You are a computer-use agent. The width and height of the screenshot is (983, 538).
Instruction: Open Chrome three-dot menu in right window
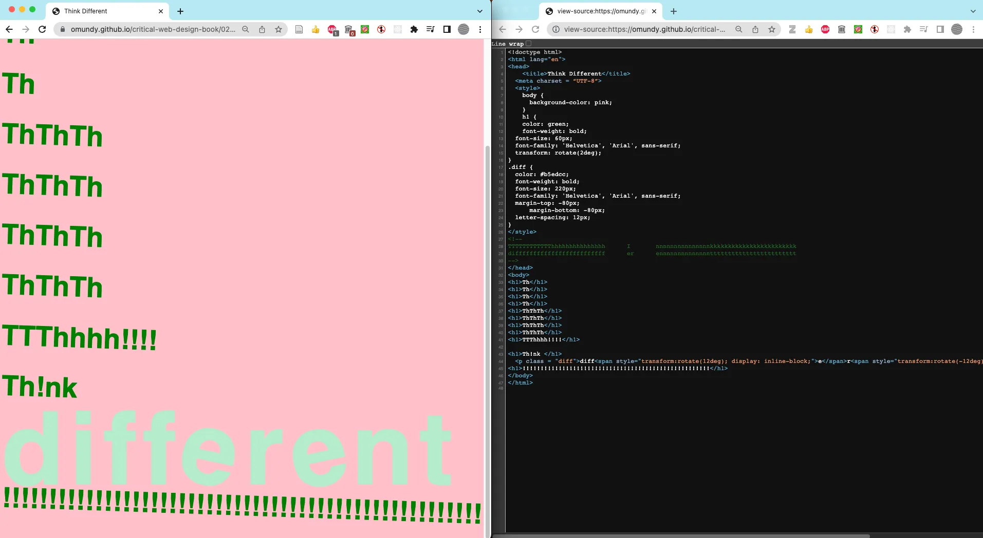click(x=973, y=29)
